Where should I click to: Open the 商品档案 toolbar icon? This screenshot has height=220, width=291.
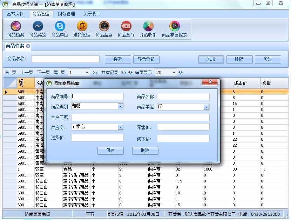(x=15, y=29)
